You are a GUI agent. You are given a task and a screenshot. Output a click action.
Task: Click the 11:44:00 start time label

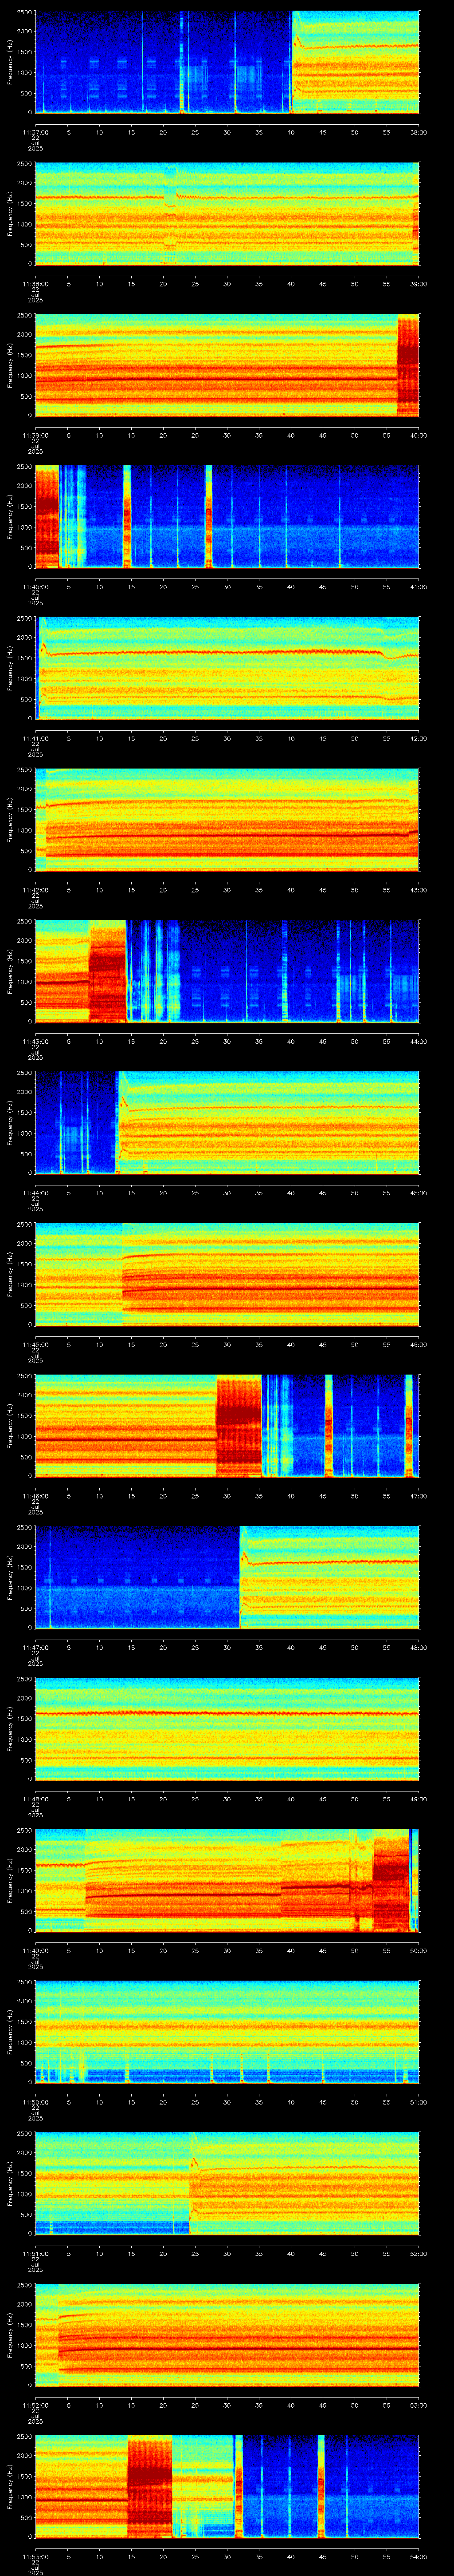coord(35,1192)
